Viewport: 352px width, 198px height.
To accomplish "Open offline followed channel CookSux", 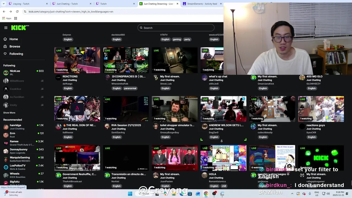I will (x=23, y=89).
